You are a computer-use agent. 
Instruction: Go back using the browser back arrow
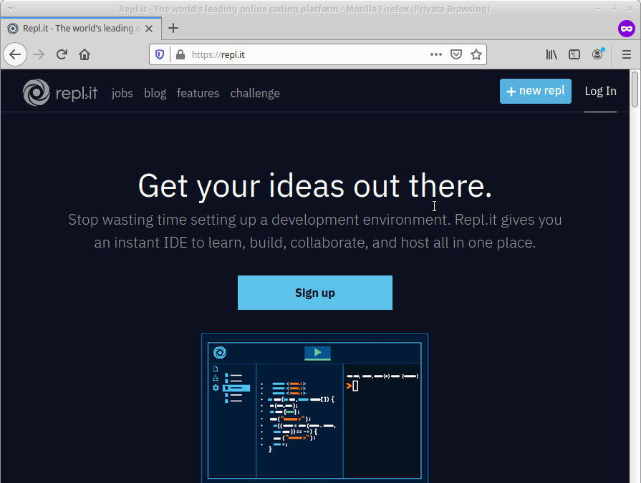click(x=15, y=54)
